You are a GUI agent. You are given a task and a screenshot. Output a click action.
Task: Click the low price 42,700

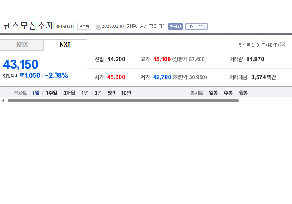point(162,77)
